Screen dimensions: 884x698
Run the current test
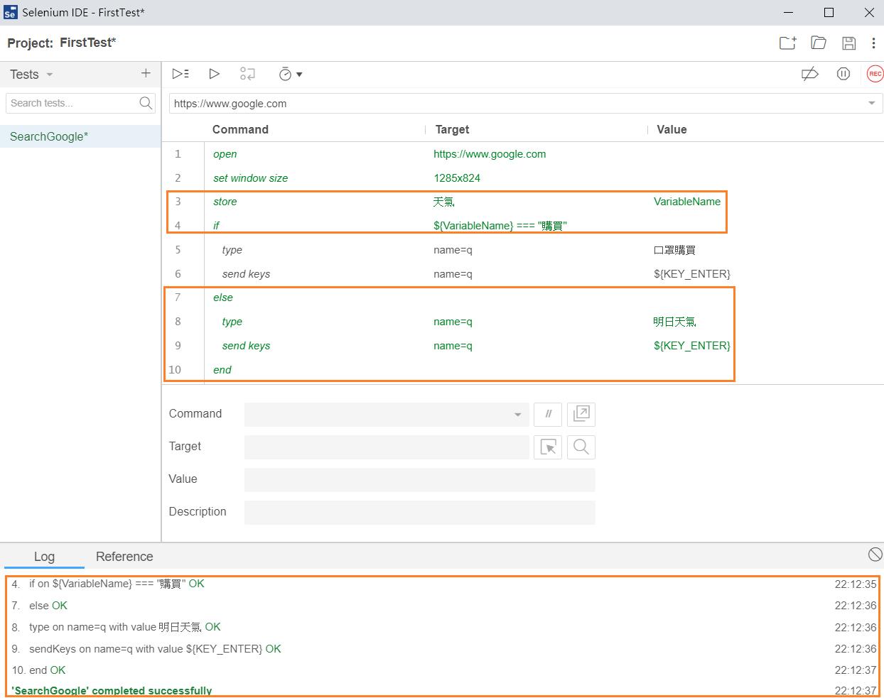click(x=214, y=74)
